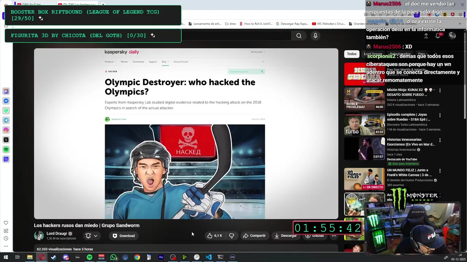Open WhatsApp in the Opera sidebar
Image resolution: width=467 pixels, height=262 pixels.
(x=6, y=111)
